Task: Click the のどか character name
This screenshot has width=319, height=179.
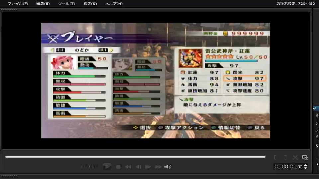Action: 82,50
